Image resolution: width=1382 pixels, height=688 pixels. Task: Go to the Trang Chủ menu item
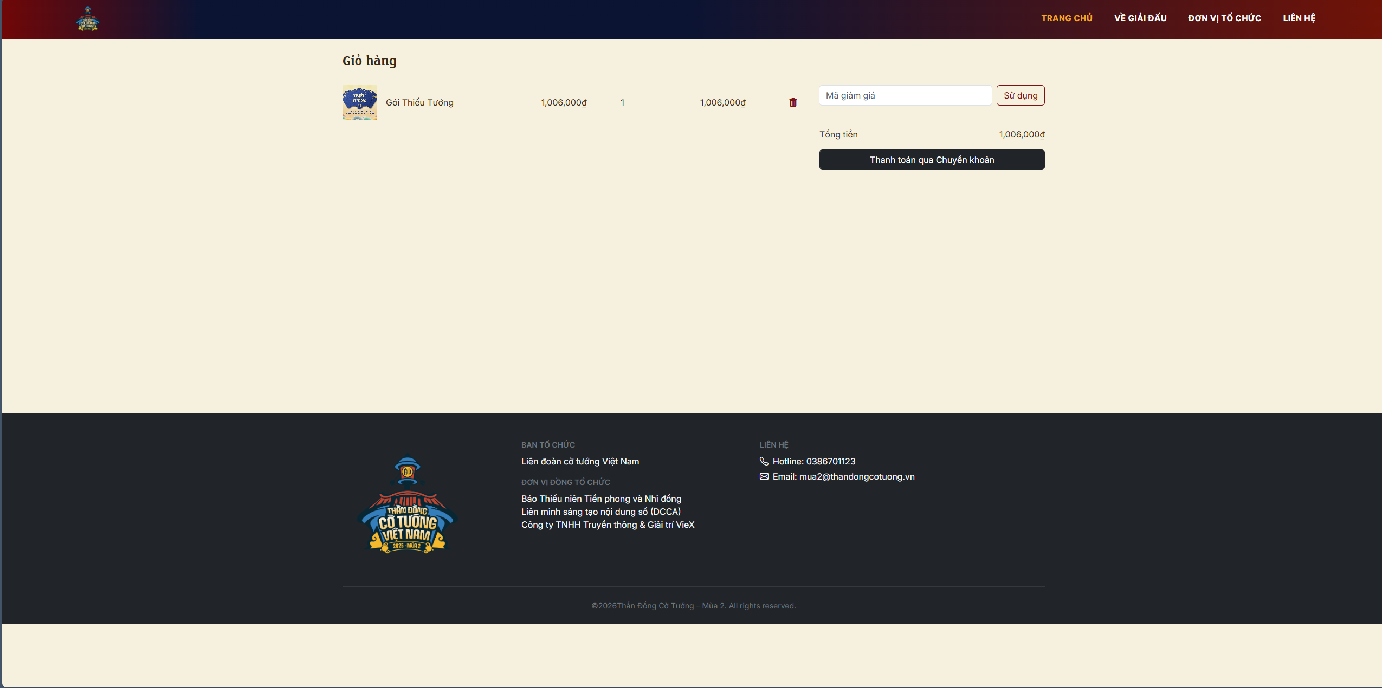click(1067, 18)
